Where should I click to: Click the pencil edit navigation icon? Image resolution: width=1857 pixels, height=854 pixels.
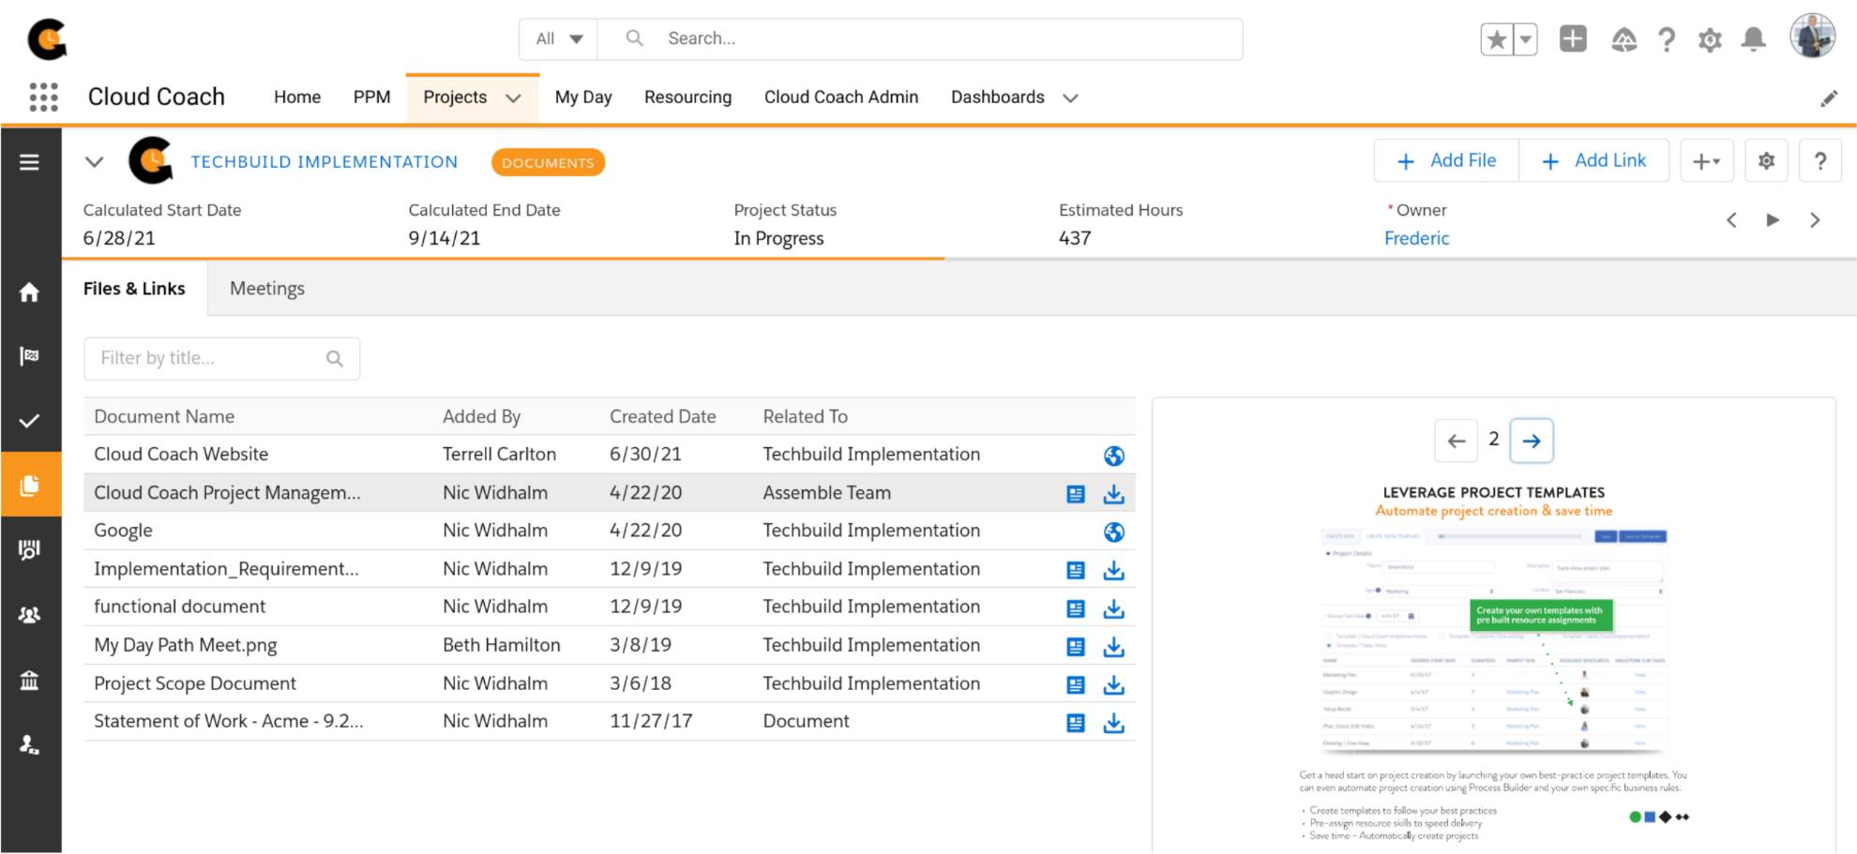1829,98
